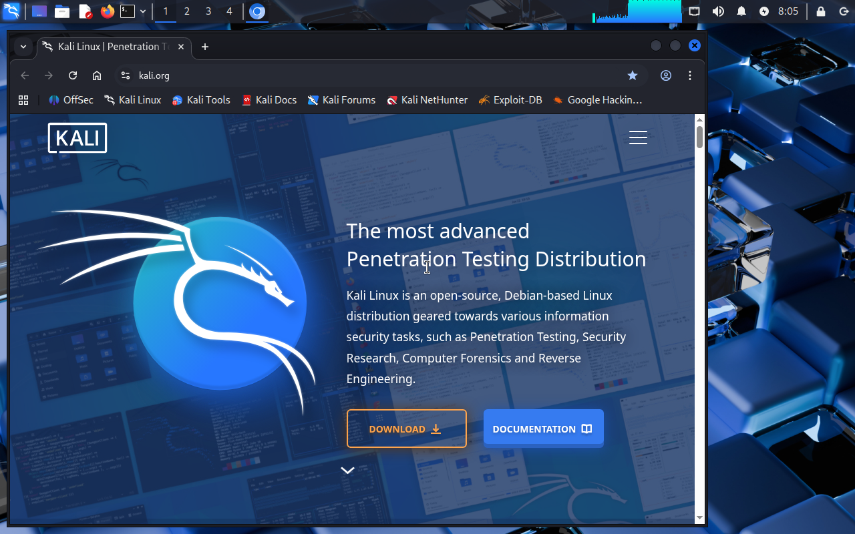Open the apps grid in bookmarks bar
This screenshot has width=855, height=534.
(x=23, y=100)
